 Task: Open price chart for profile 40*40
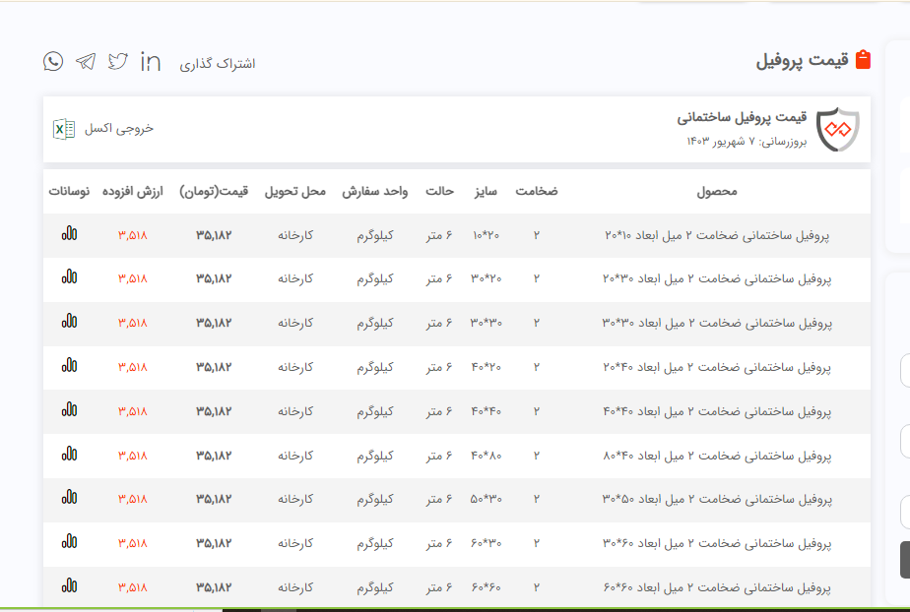(69, 410)
